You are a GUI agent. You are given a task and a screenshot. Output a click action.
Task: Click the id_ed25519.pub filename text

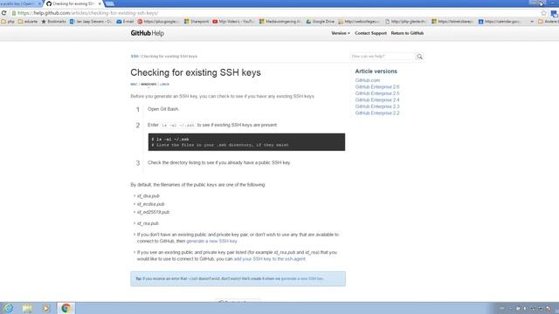154,212
